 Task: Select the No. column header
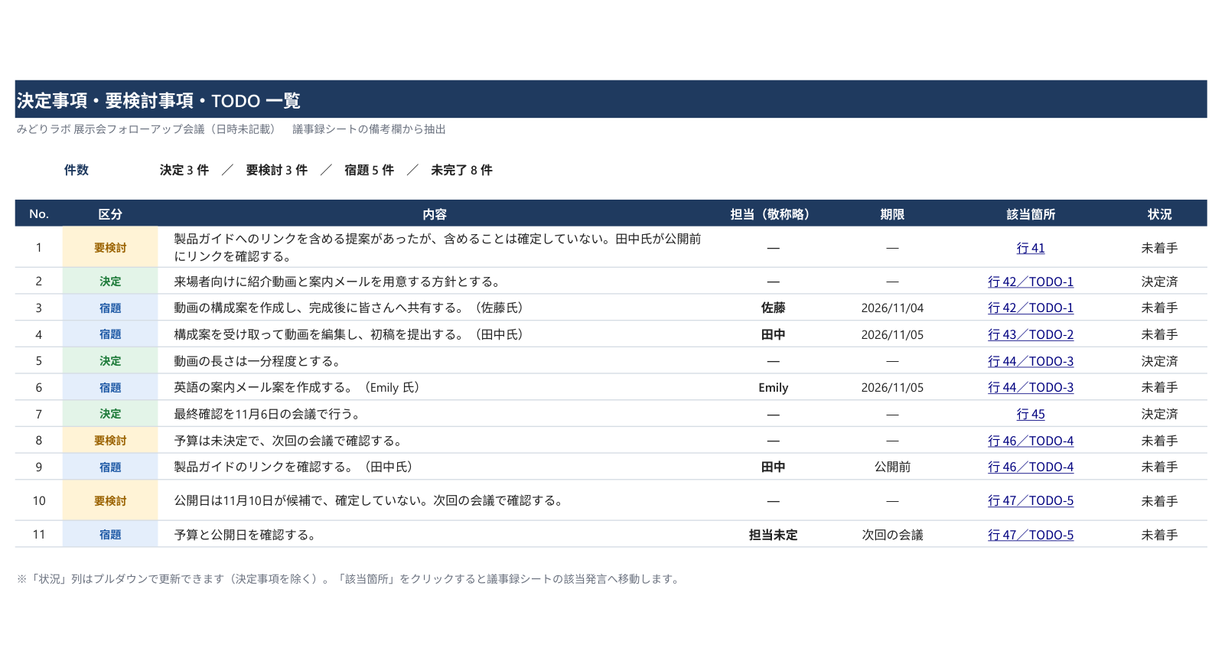[39, 214]
